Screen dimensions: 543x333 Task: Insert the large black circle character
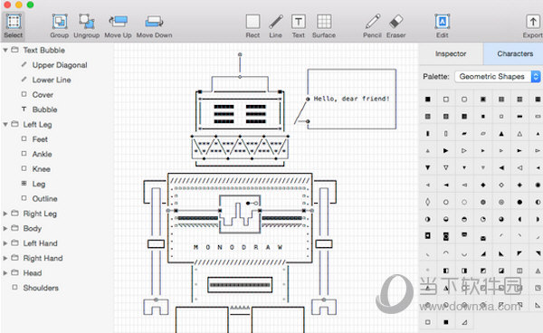[x=519, y=202]
